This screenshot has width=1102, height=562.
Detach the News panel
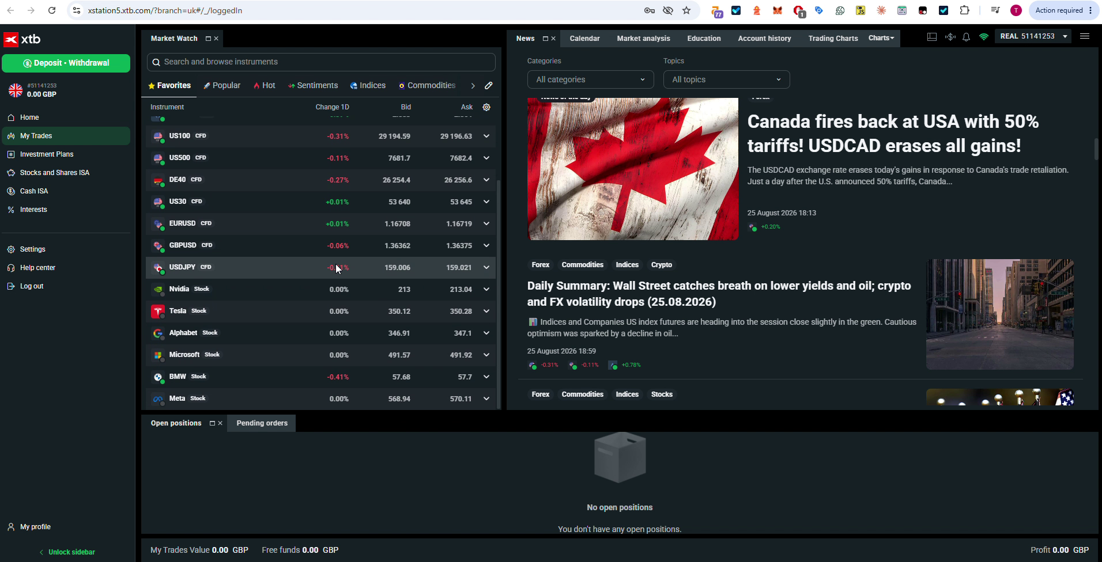click(x=545, y=39)
